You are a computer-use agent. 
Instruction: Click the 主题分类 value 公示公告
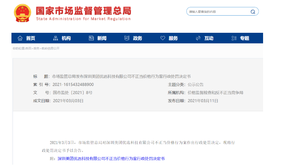tap(196, 85)
